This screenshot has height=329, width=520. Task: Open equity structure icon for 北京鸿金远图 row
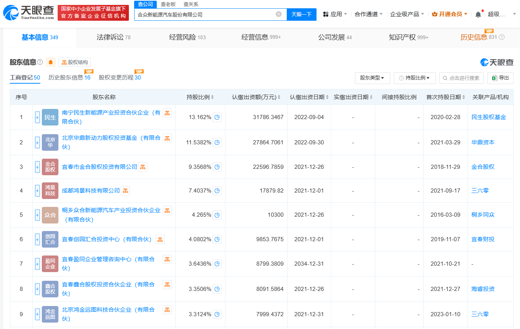point(167,310)
